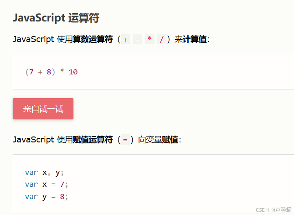Click the minus operator code tag

click(x=137, y=39)
